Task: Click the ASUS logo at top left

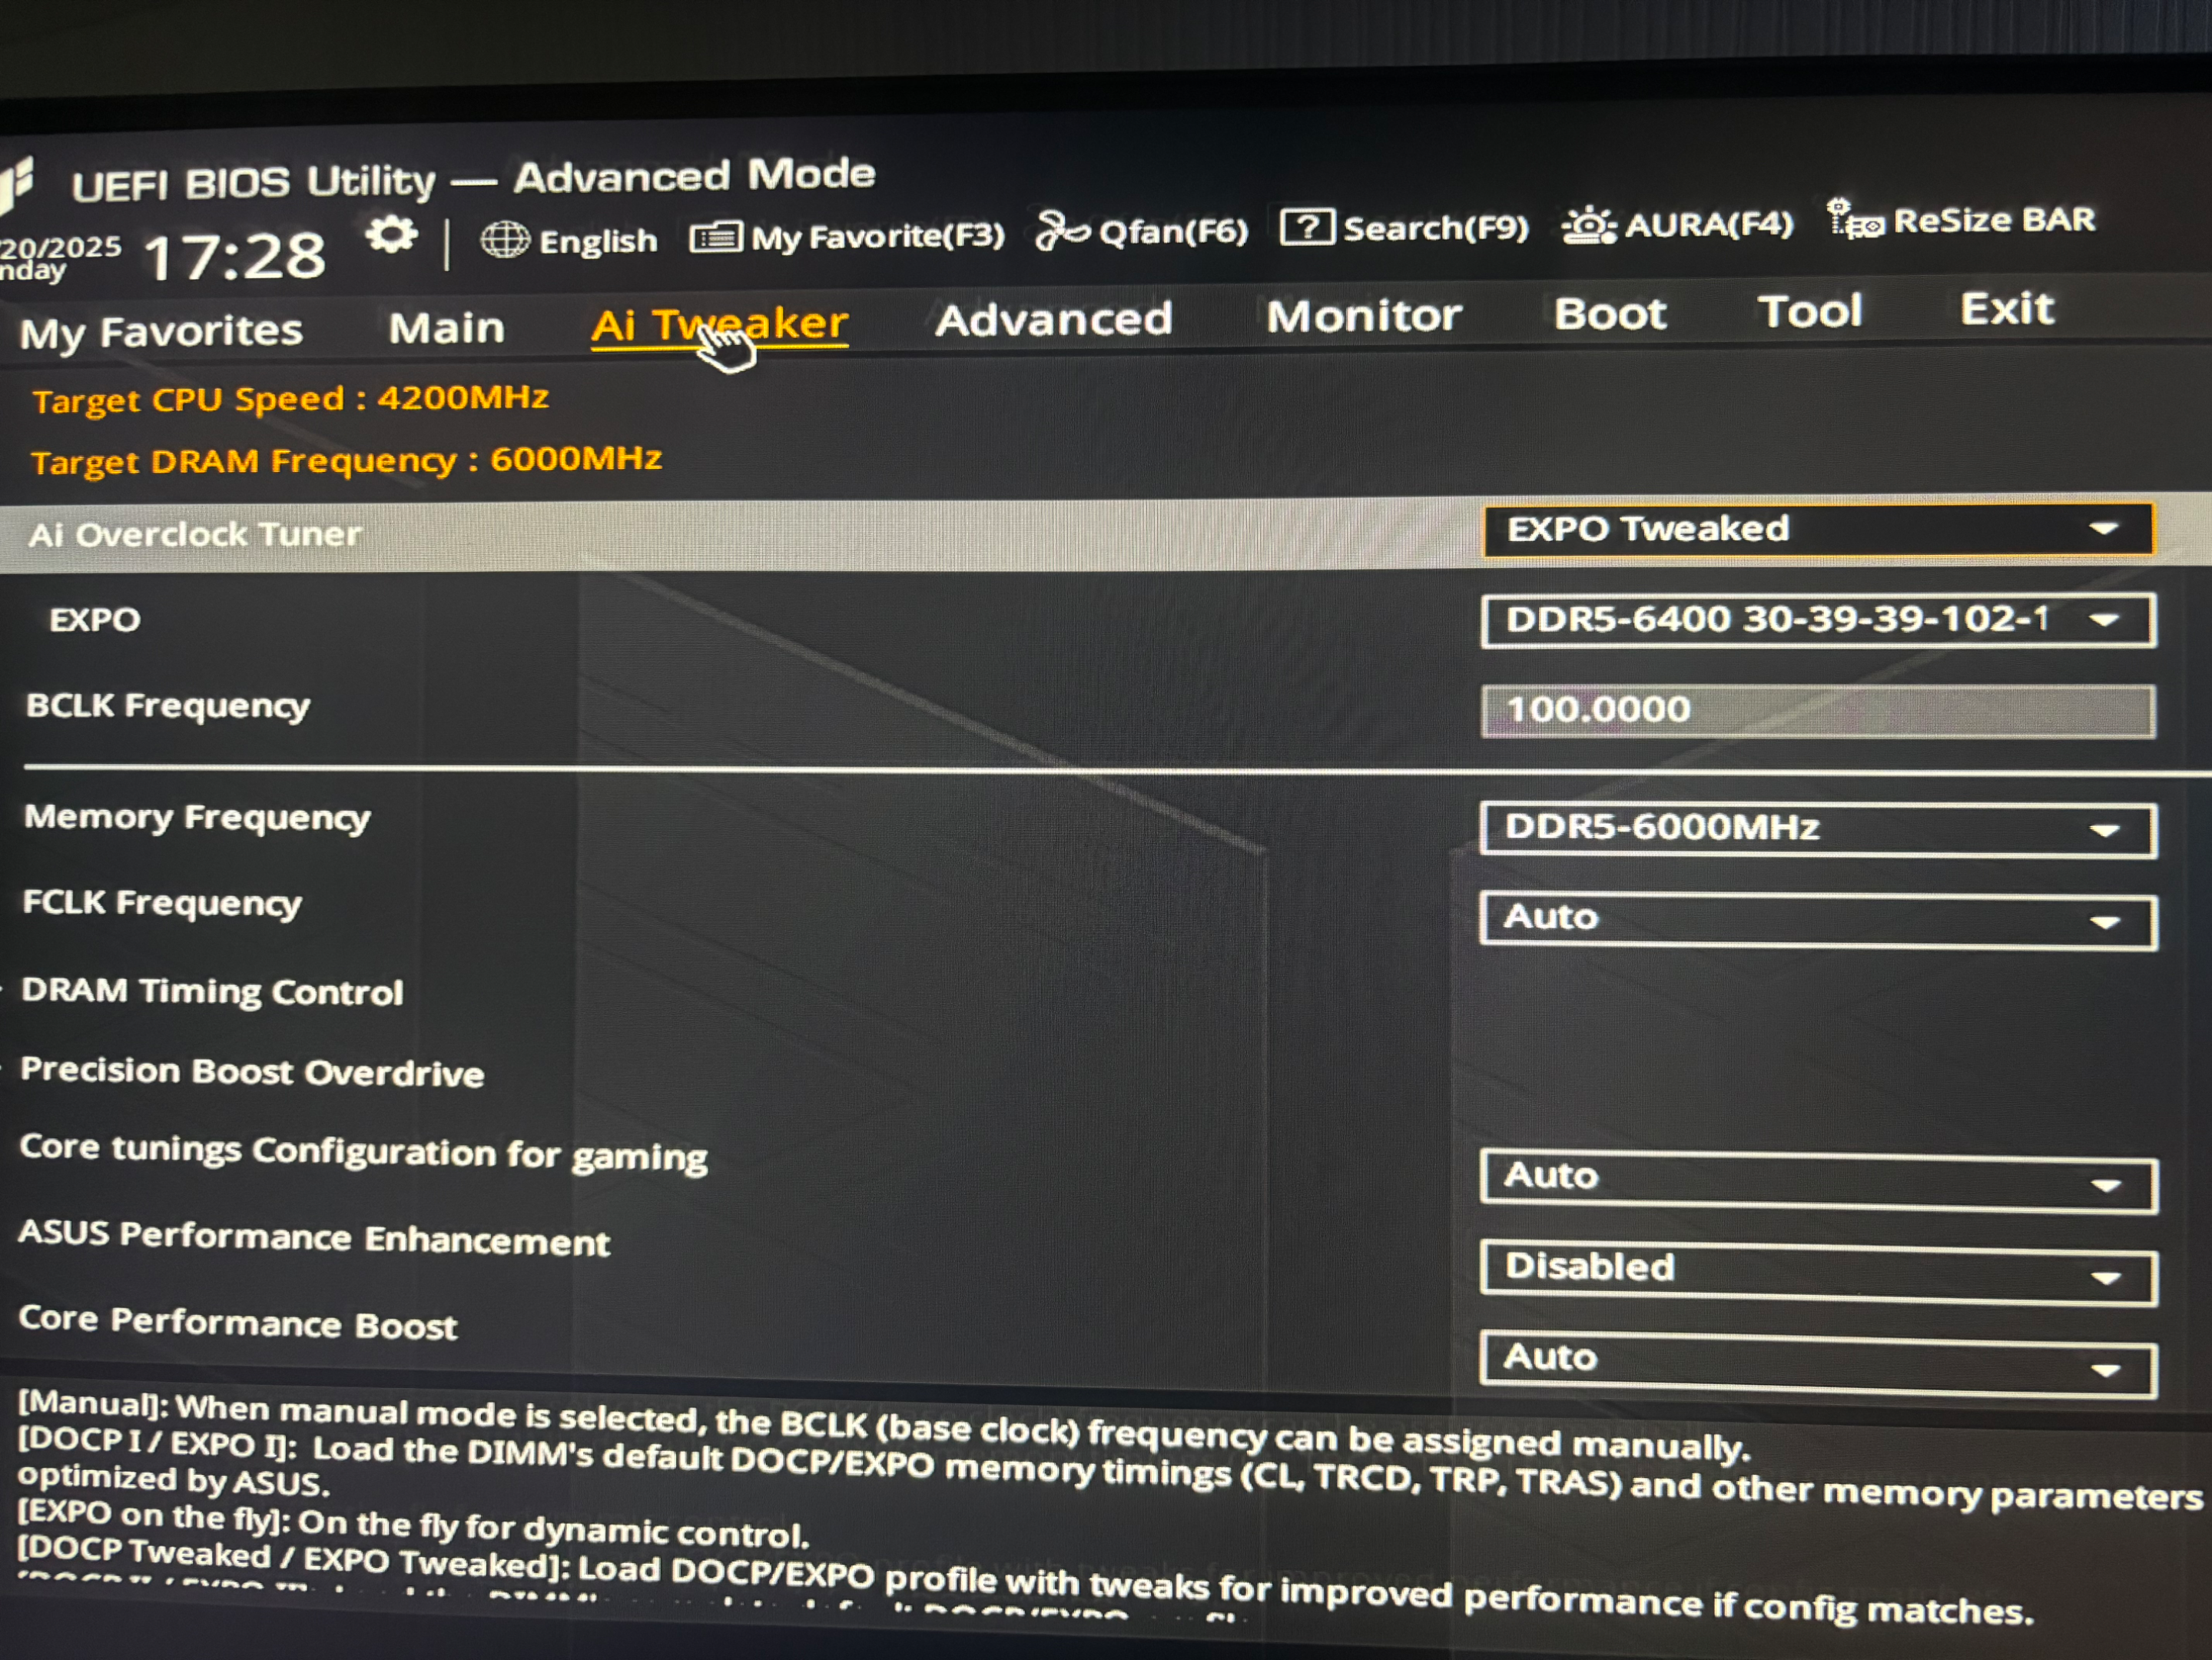Action: 16,182
